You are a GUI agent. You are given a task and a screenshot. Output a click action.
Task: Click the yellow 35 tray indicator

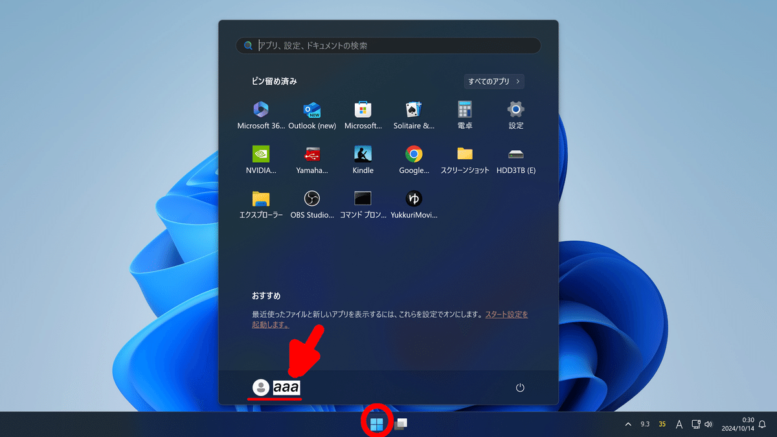[x=662, y=424]
